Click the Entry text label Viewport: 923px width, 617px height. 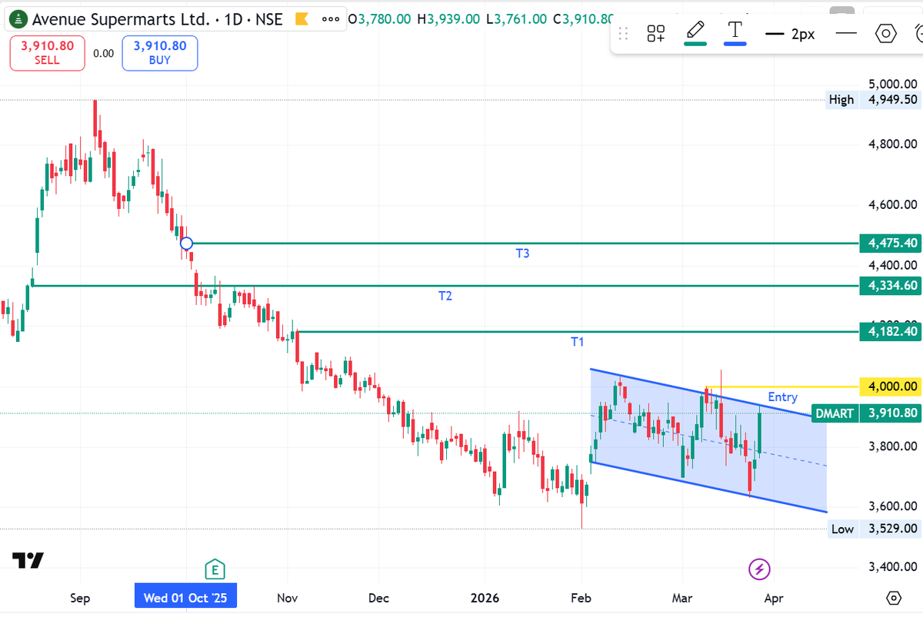783,397
